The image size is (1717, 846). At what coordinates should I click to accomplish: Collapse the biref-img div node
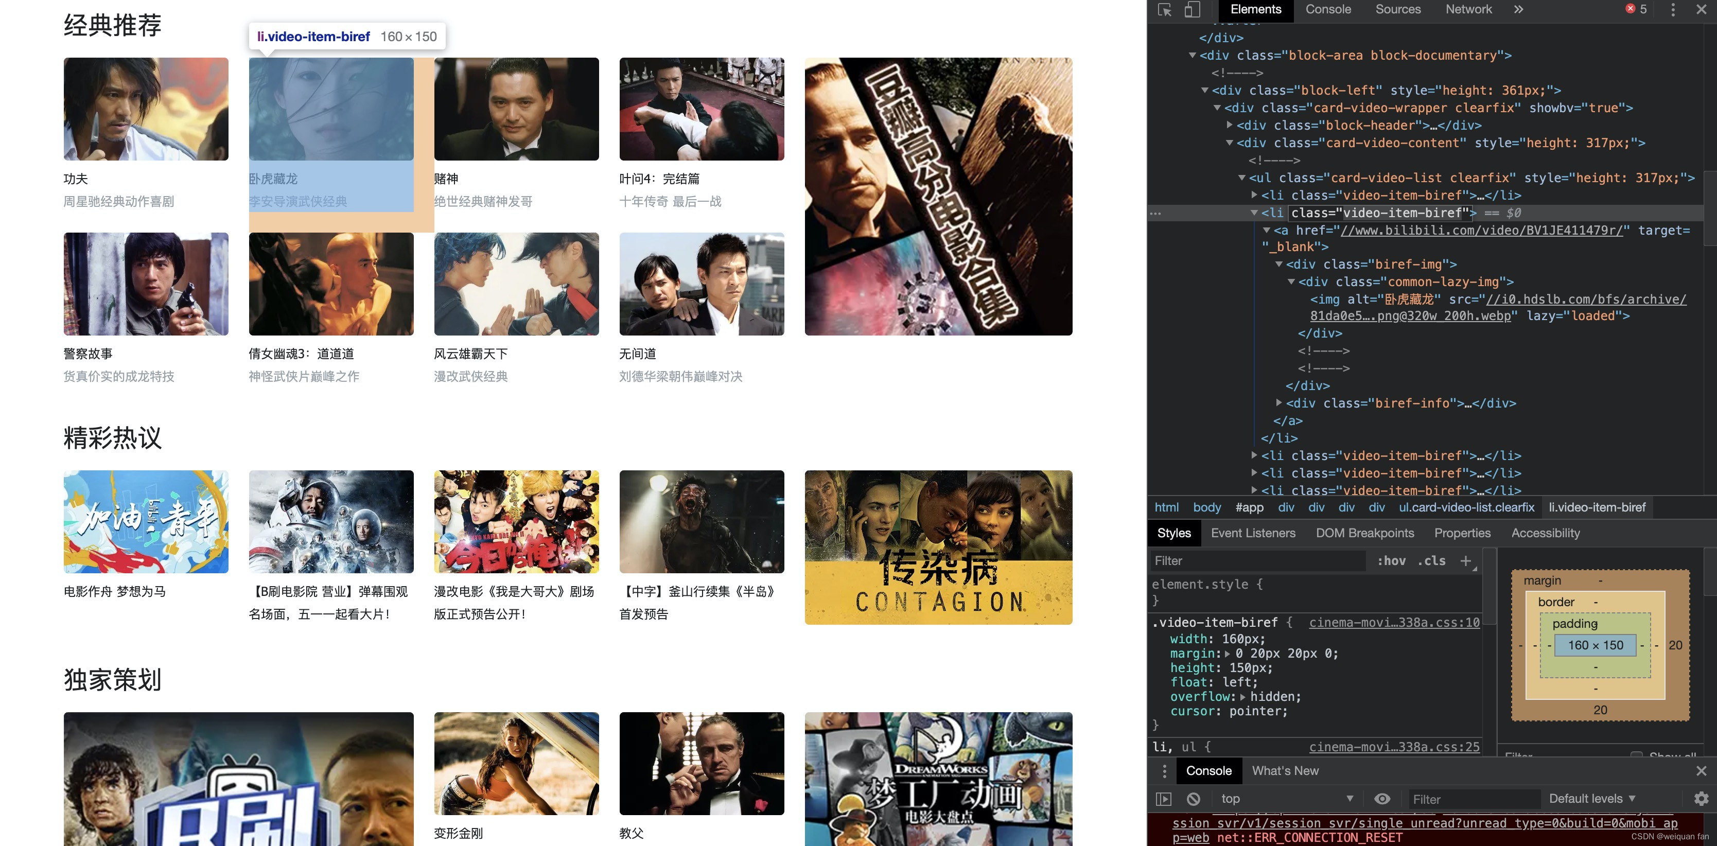(1279, 264)
